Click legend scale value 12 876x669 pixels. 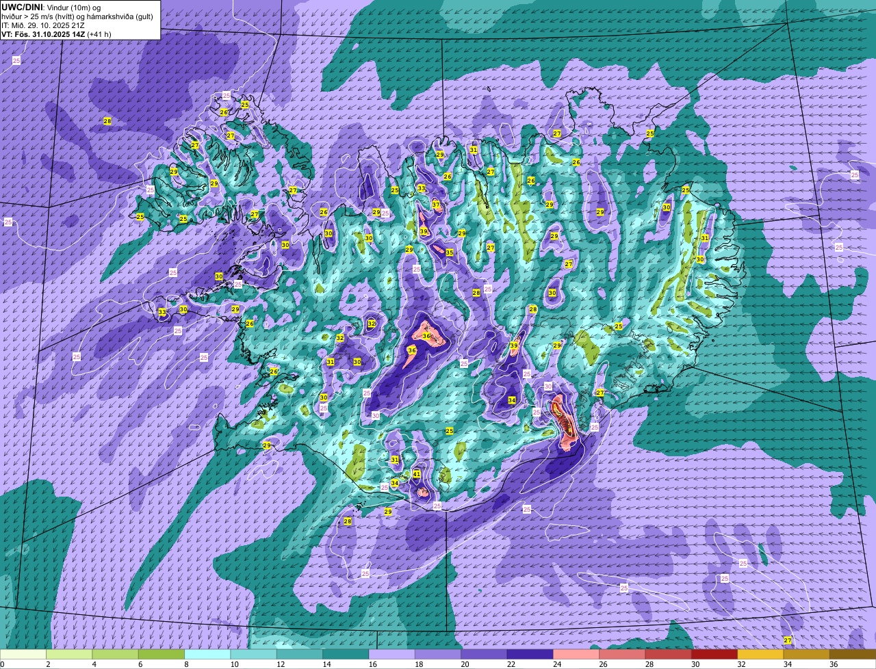point(281,664)
